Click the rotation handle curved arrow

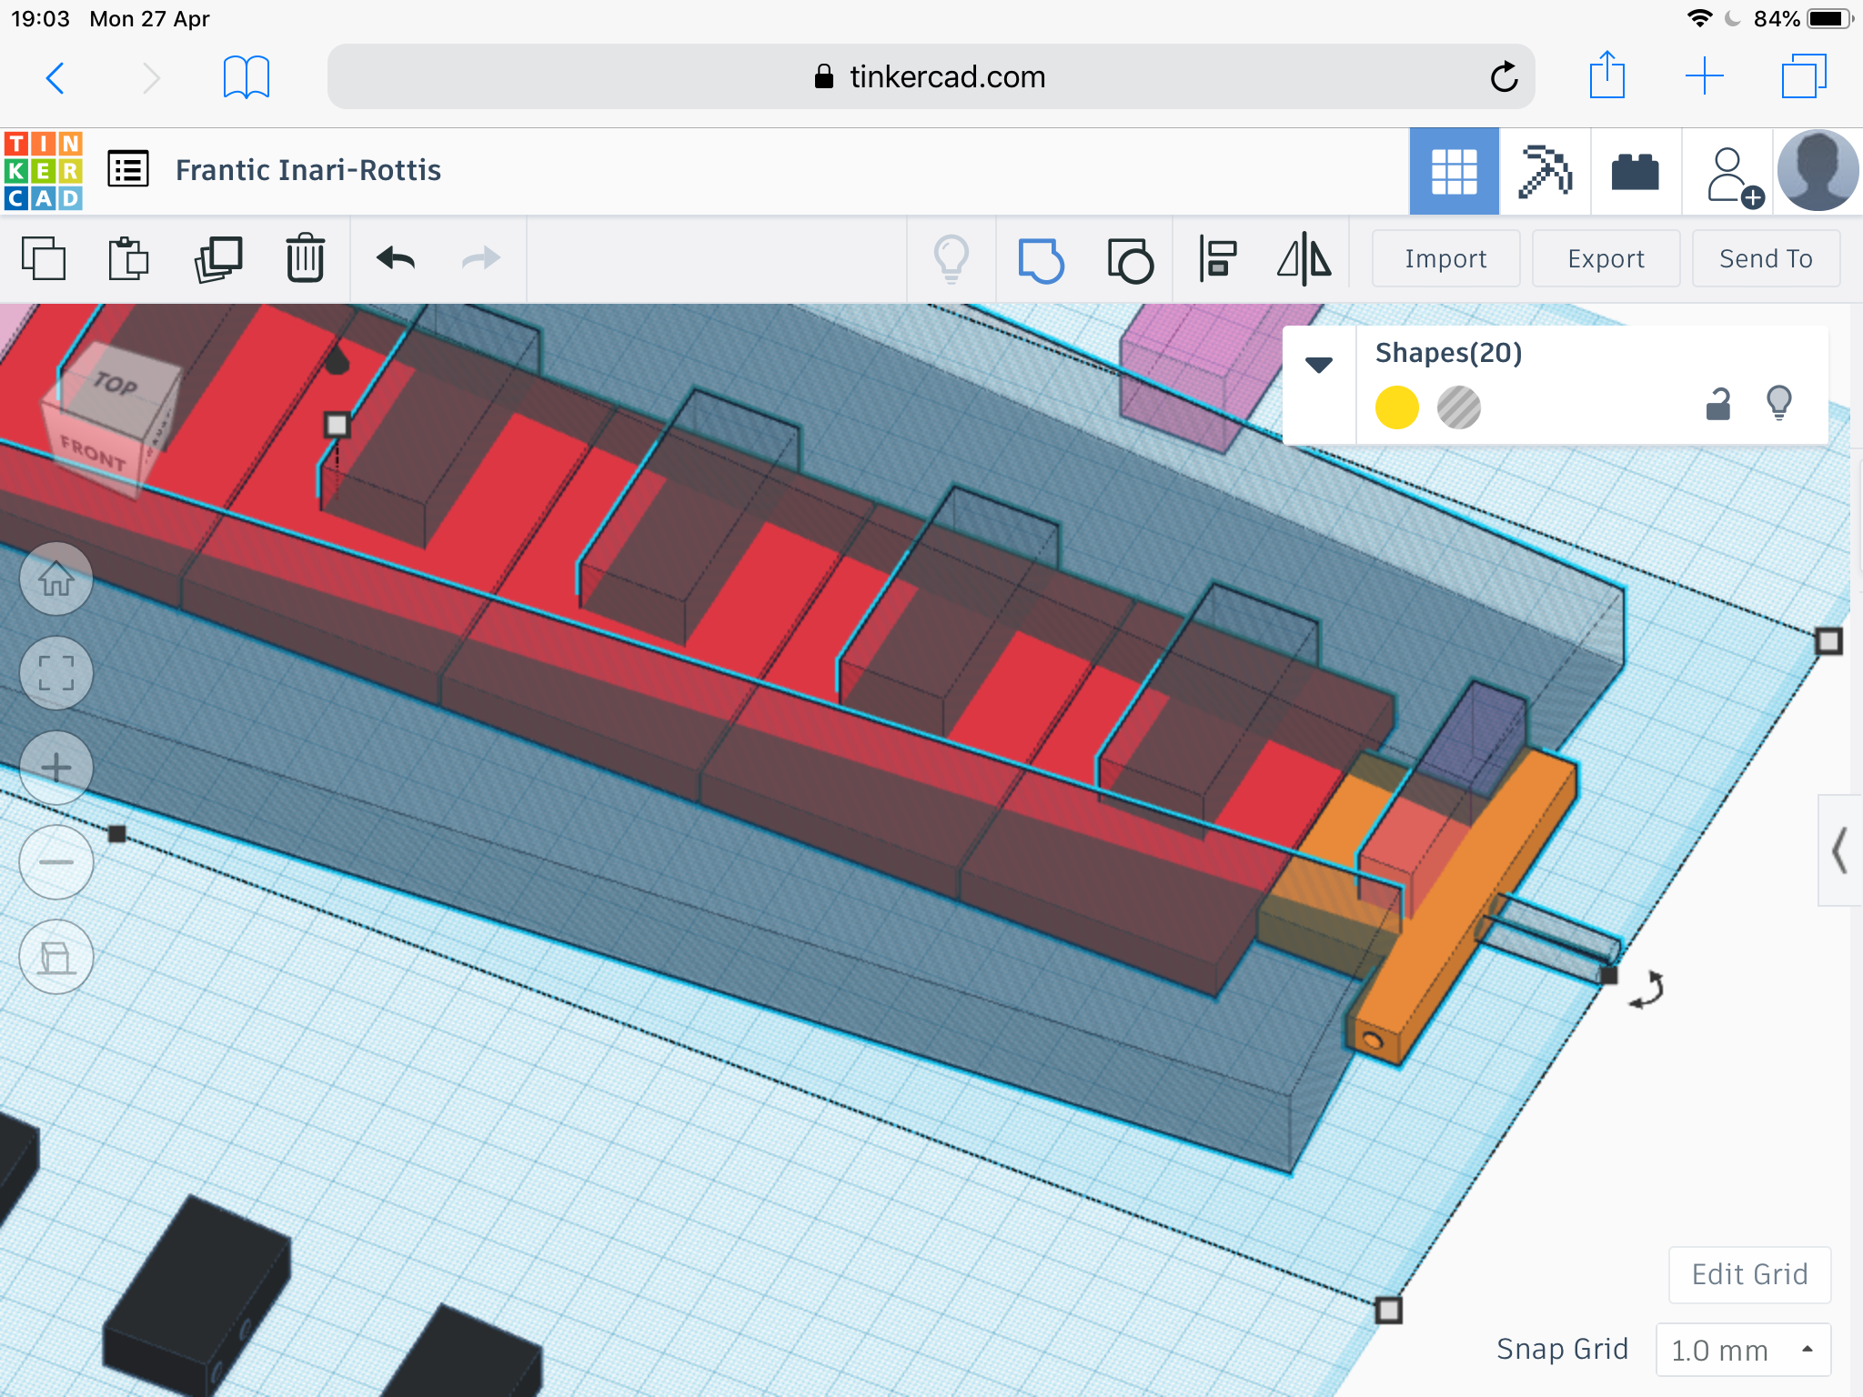[1648, 990]
